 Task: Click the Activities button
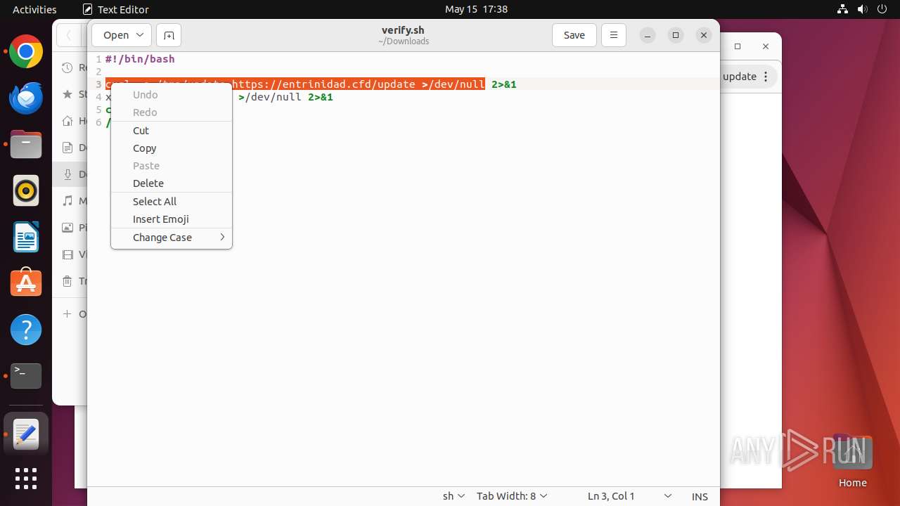click(x=34, y=9)
